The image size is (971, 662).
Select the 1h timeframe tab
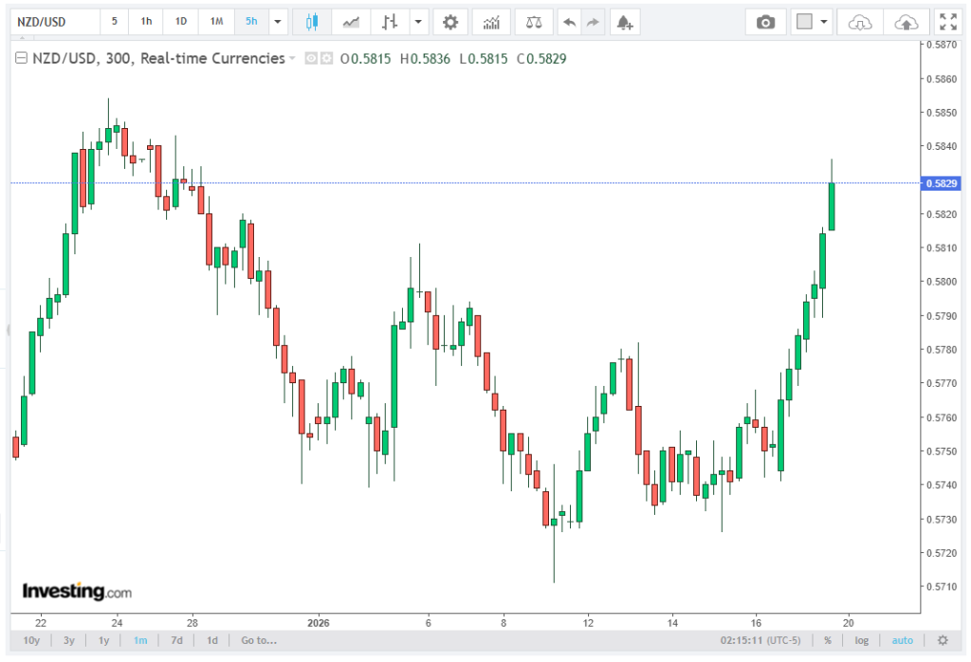[146, 21]
